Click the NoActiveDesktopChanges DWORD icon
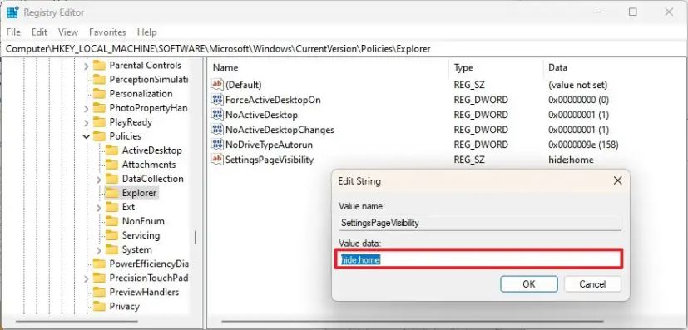Viewport: 688px width, 330px height. pos(217,130)
